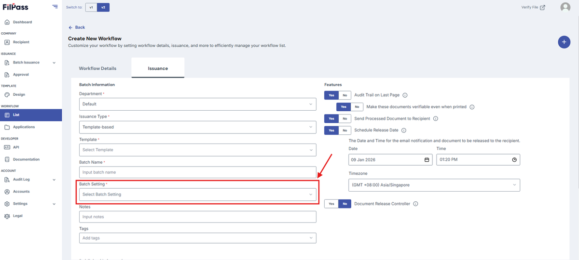Click the Design palette icon

[x=7, y=95]
